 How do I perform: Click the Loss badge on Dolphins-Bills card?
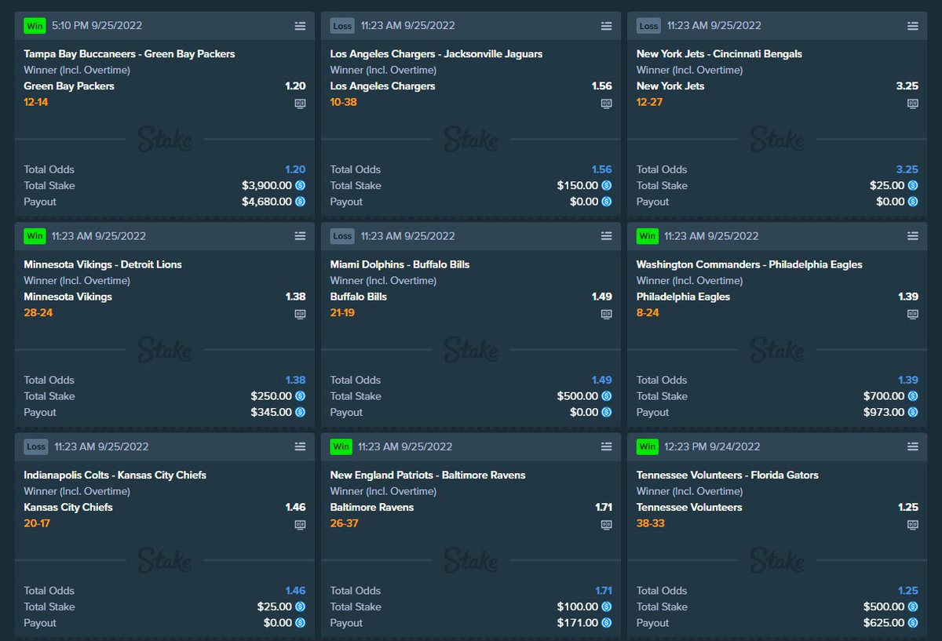click(x=342, y=236)
